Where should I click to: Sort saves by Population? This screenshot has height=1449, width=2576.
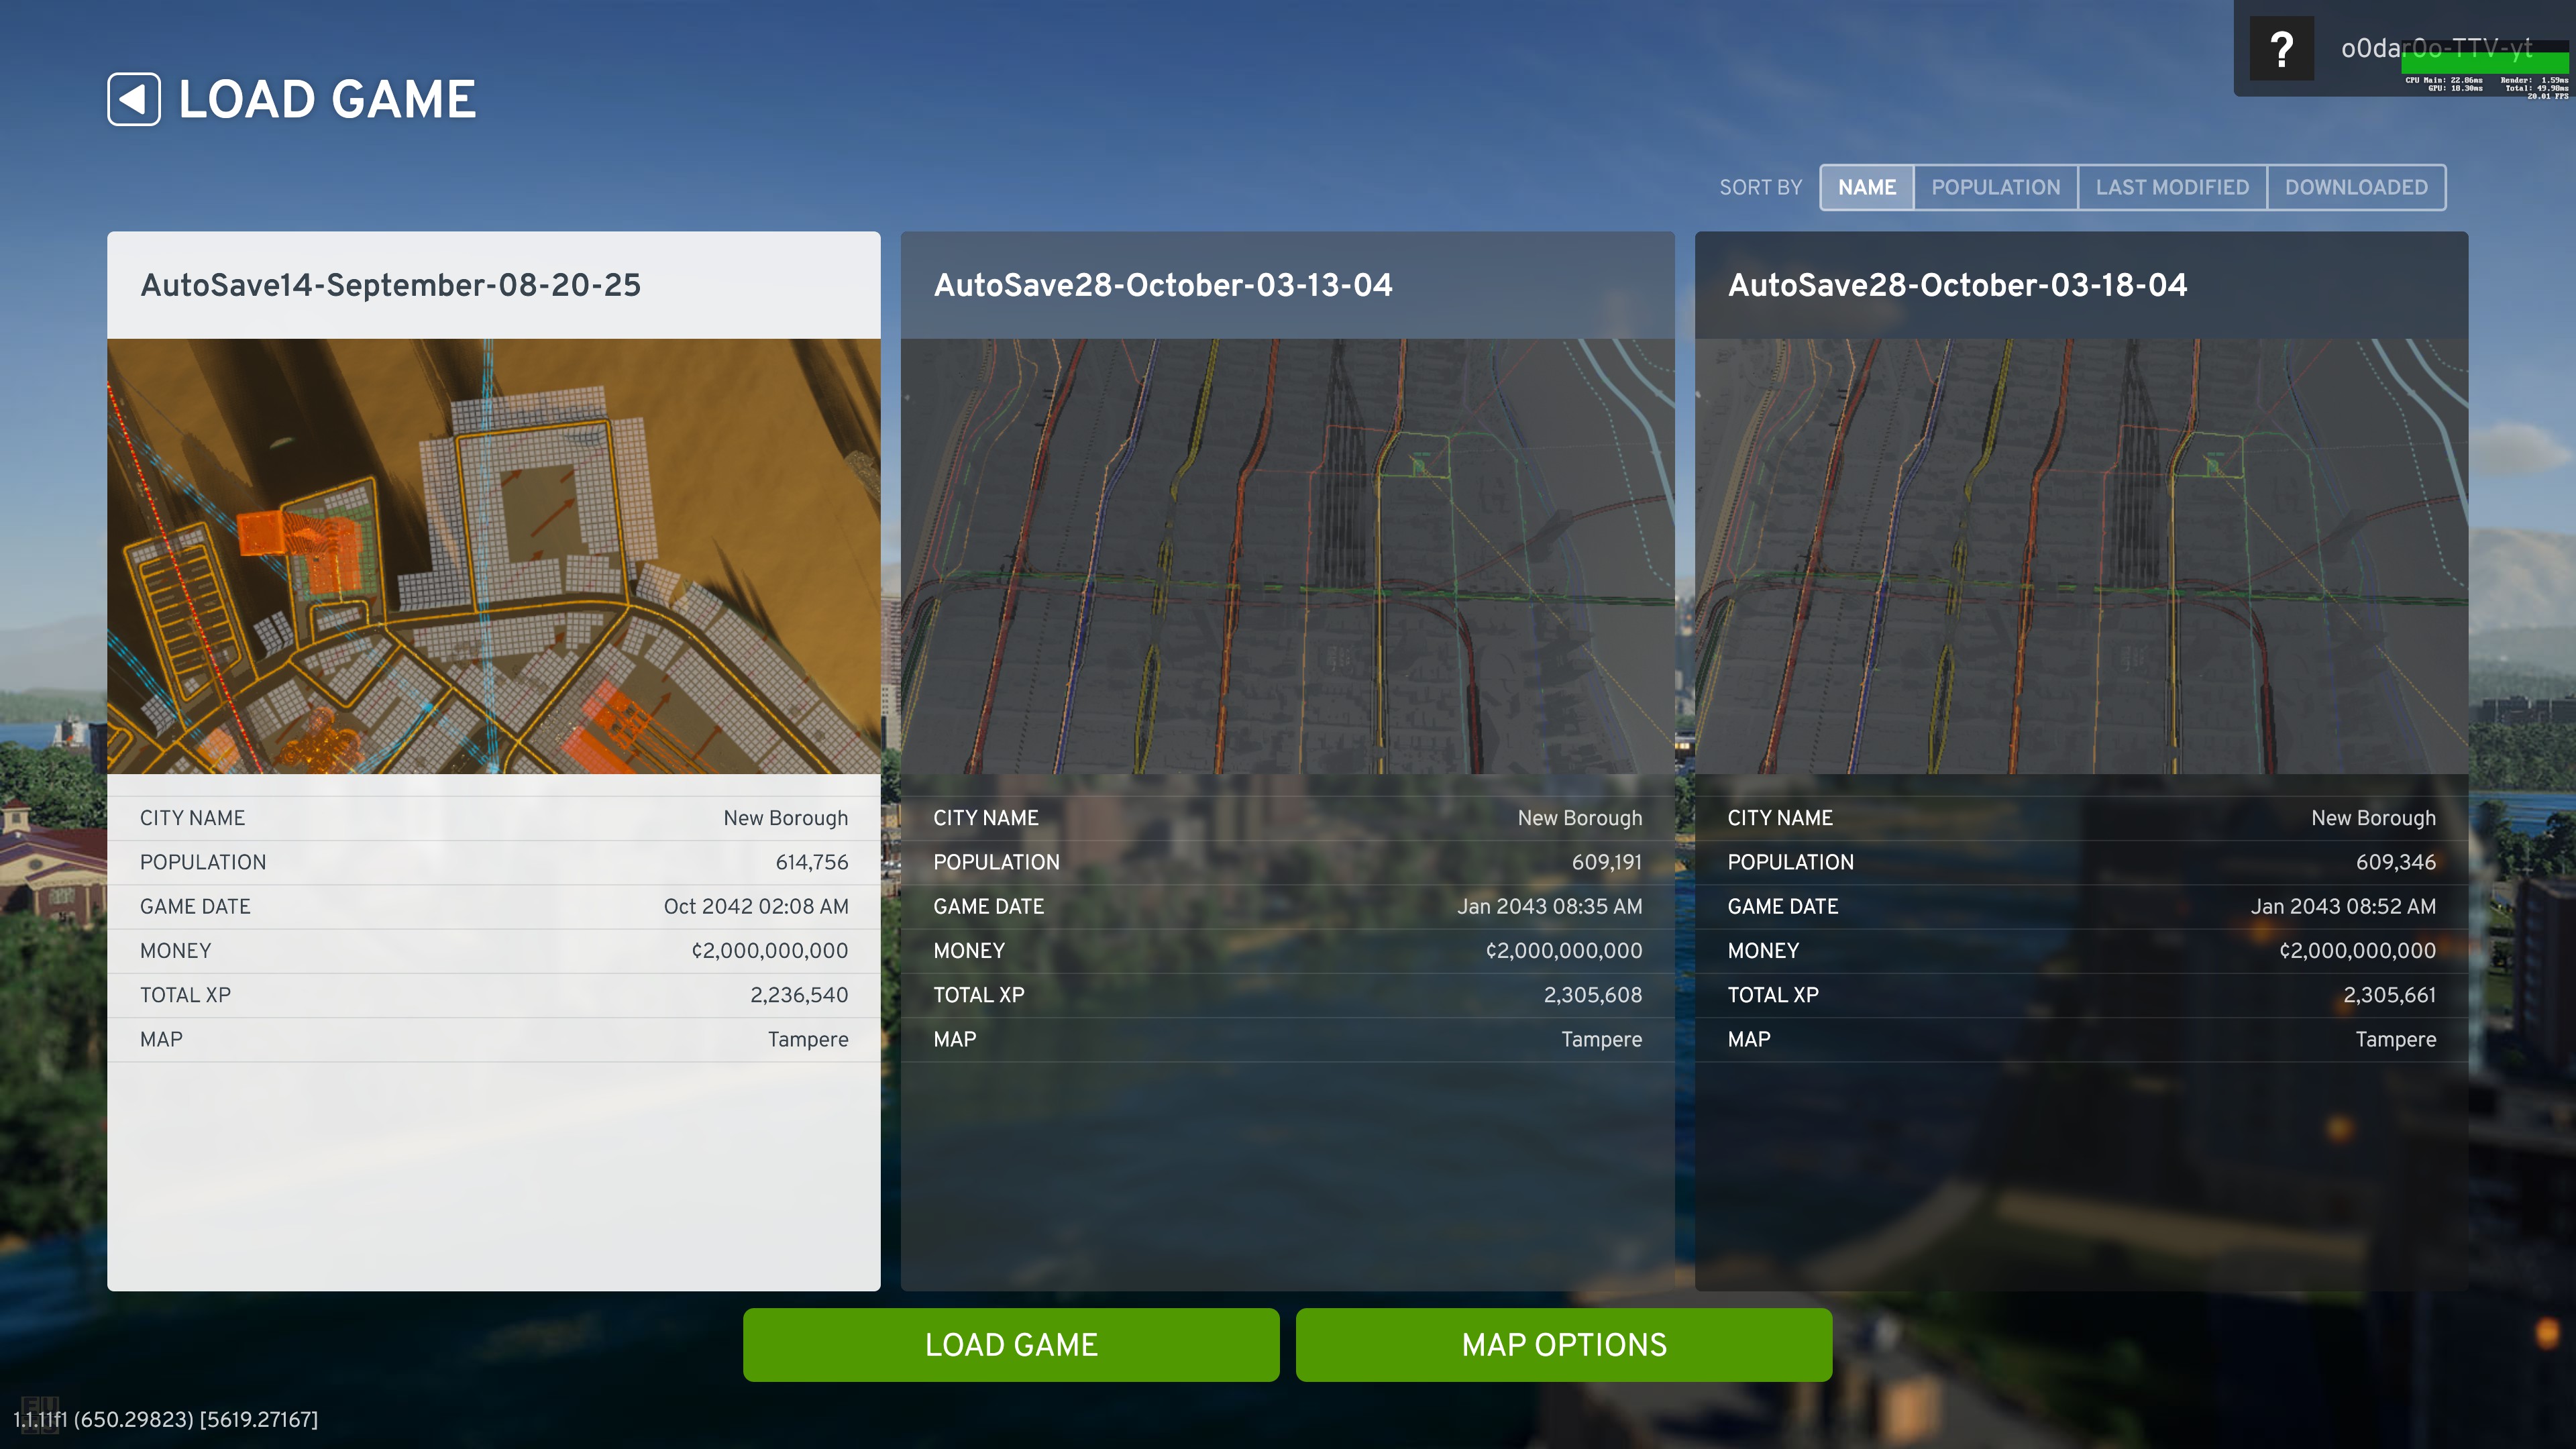(1995, 187)
